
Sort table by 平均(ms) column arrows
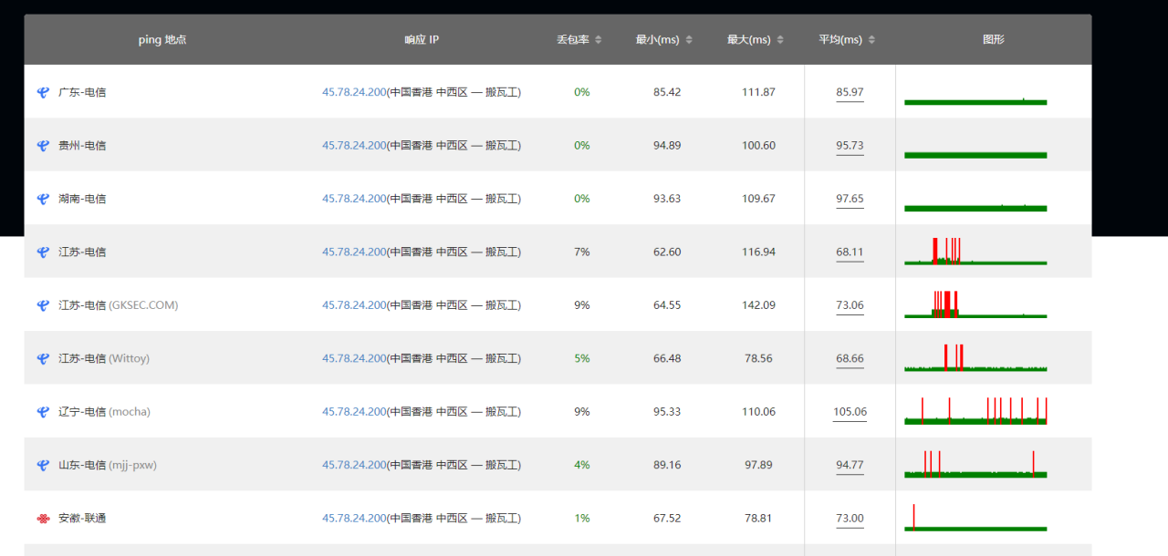(871, 40)
